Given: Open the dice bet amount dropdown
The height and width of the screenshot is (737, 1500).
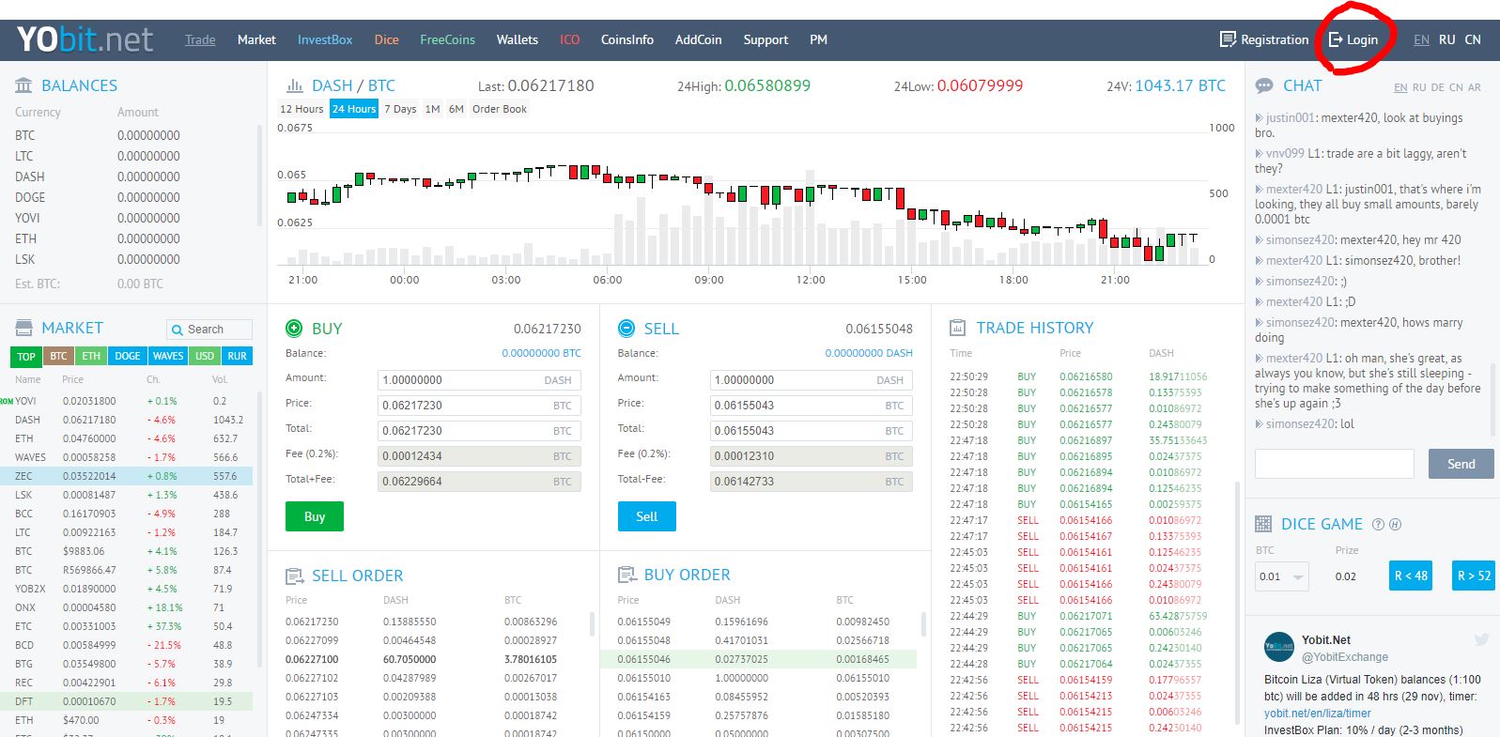Looking at the screenshot, I should [1282, 576].
